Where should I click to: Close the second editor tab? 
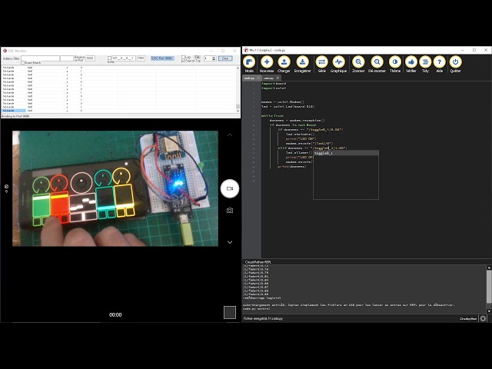(278, 78)
